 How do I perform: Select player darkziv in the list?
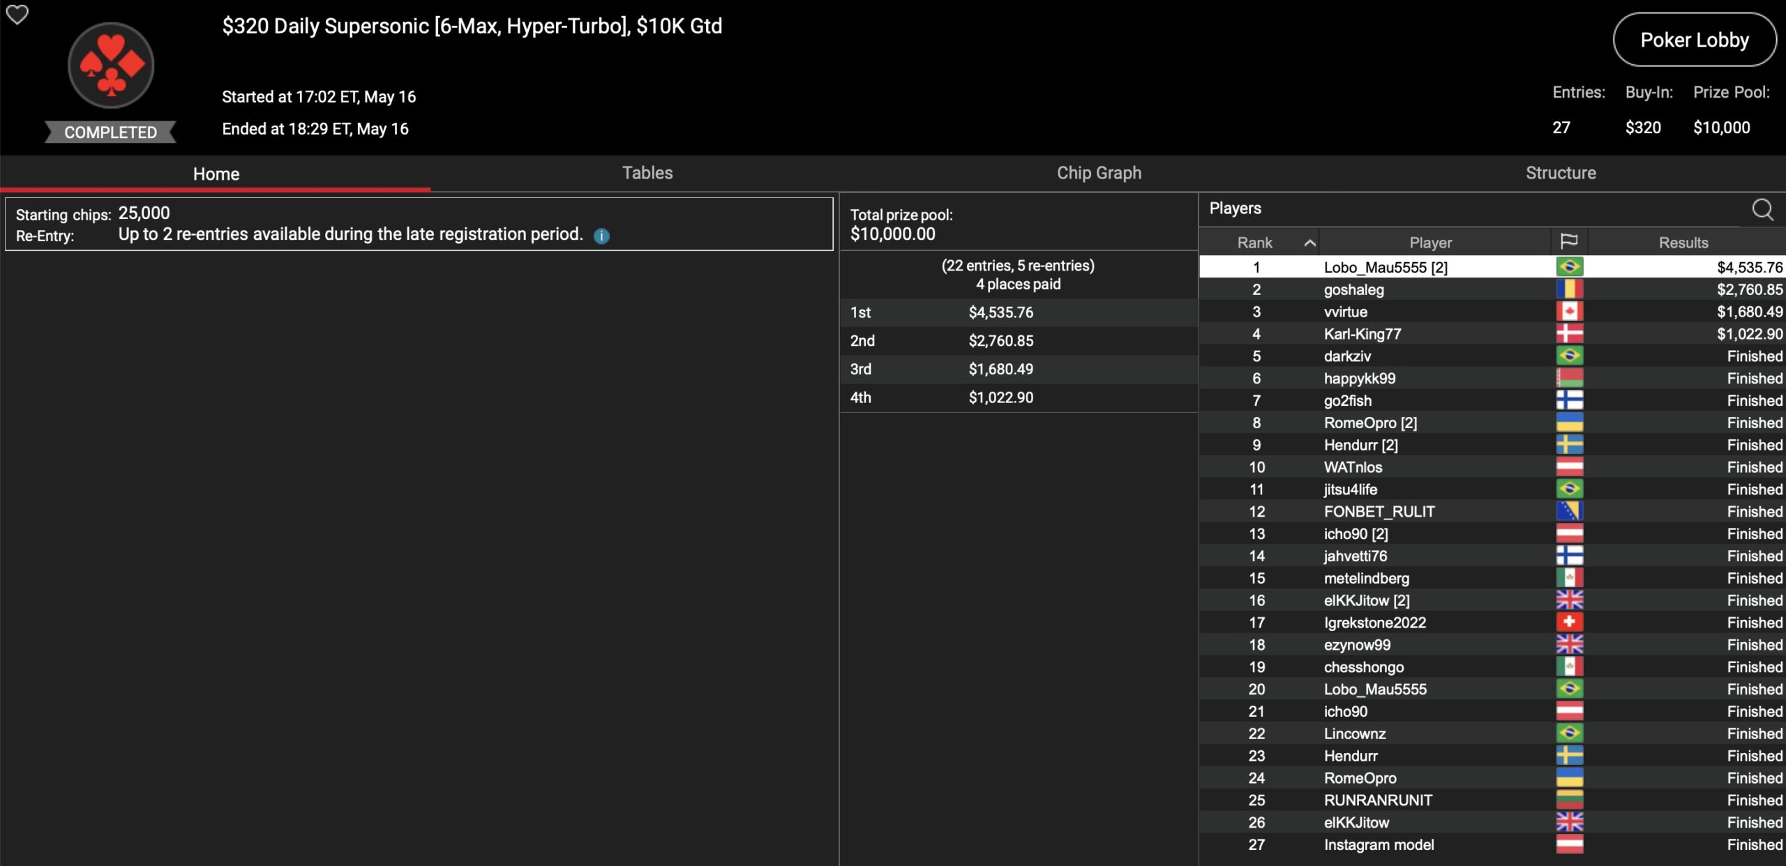click(x=1347, y=356)
